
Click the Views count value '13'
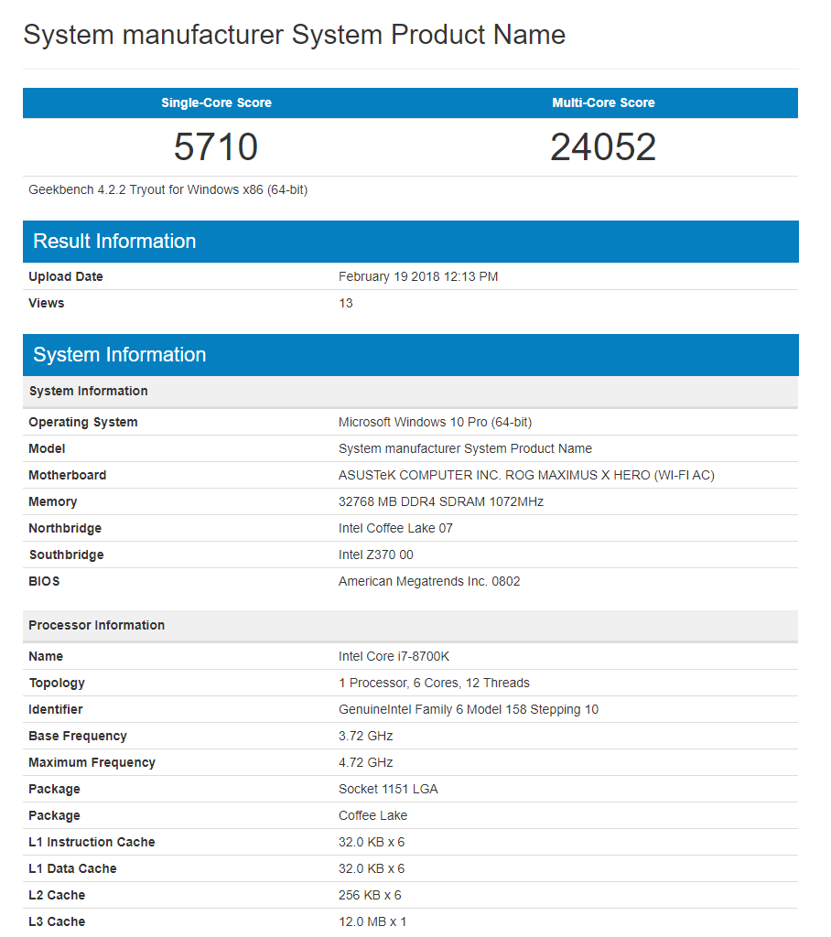click(346, 303)
